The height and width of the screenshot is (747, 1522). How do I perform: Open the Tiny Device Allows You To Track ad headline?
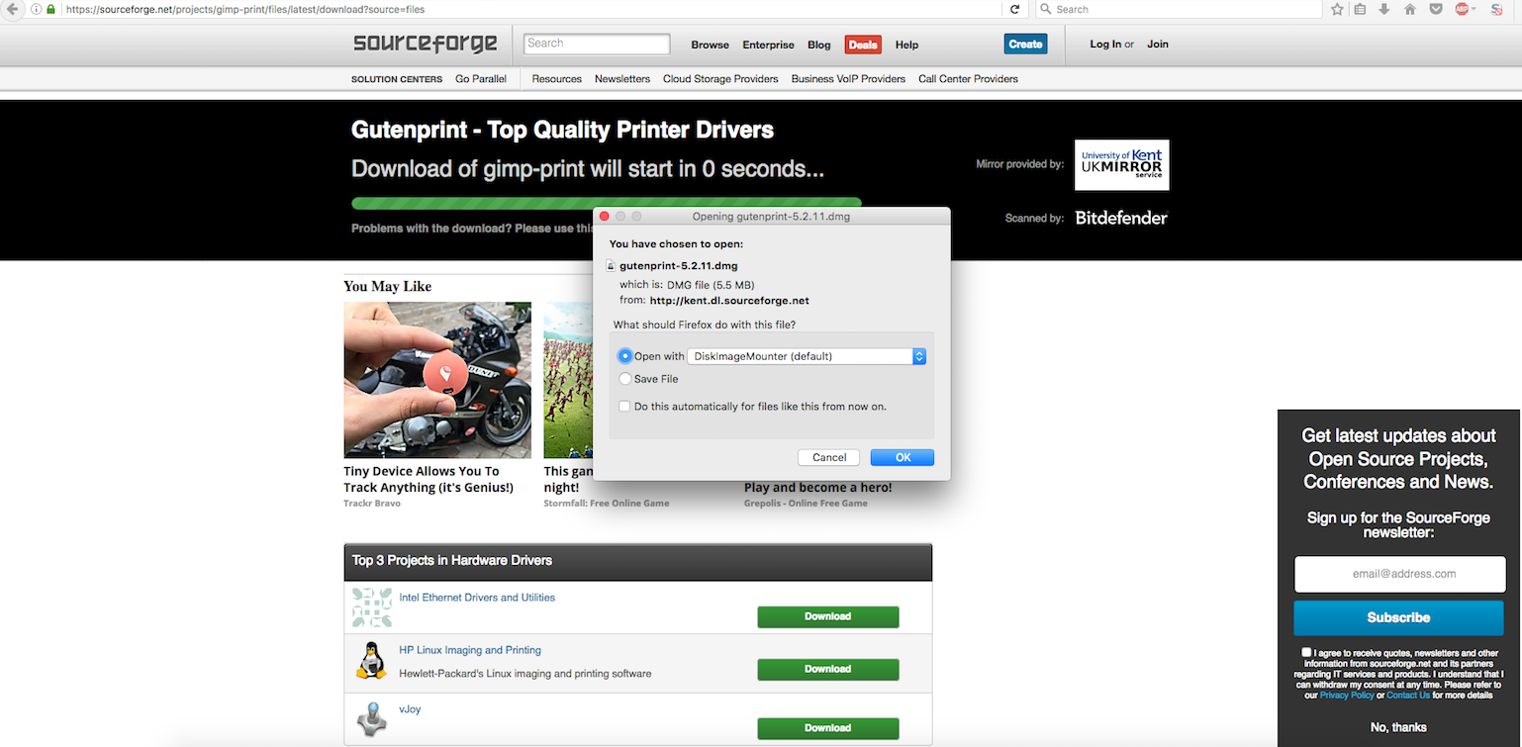(x=428, y=479)
